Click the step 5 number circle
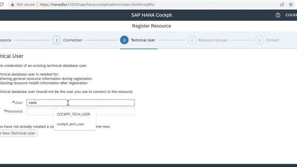This screenshot has height=167, width=297. click(259, 40)
